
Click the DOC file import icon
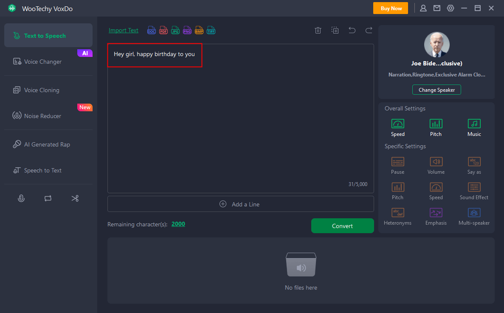[152, 31]
